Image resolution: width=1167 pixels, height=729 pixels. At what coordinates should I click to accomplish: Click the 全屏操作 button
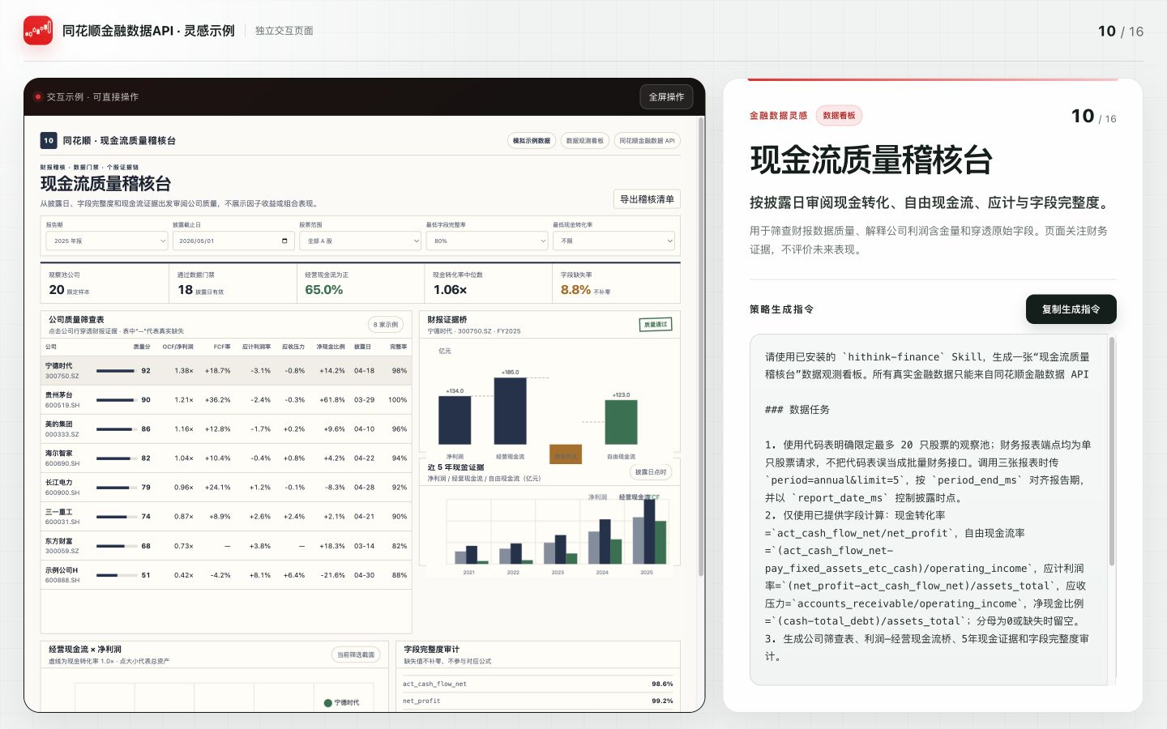(666, 96)
